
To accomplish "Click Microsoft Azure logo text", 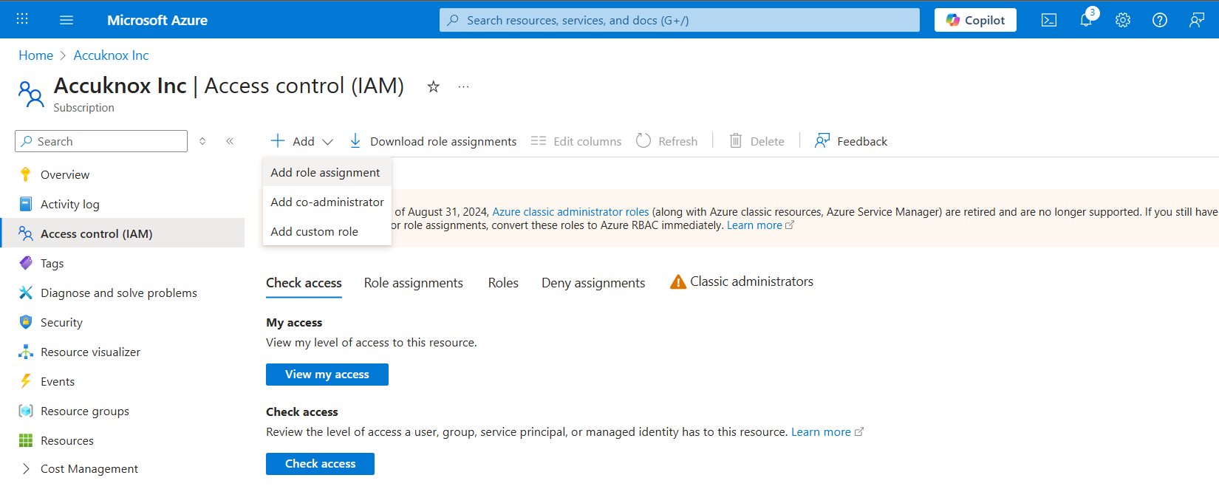I will pyautogui.click(x=157, y=20).
